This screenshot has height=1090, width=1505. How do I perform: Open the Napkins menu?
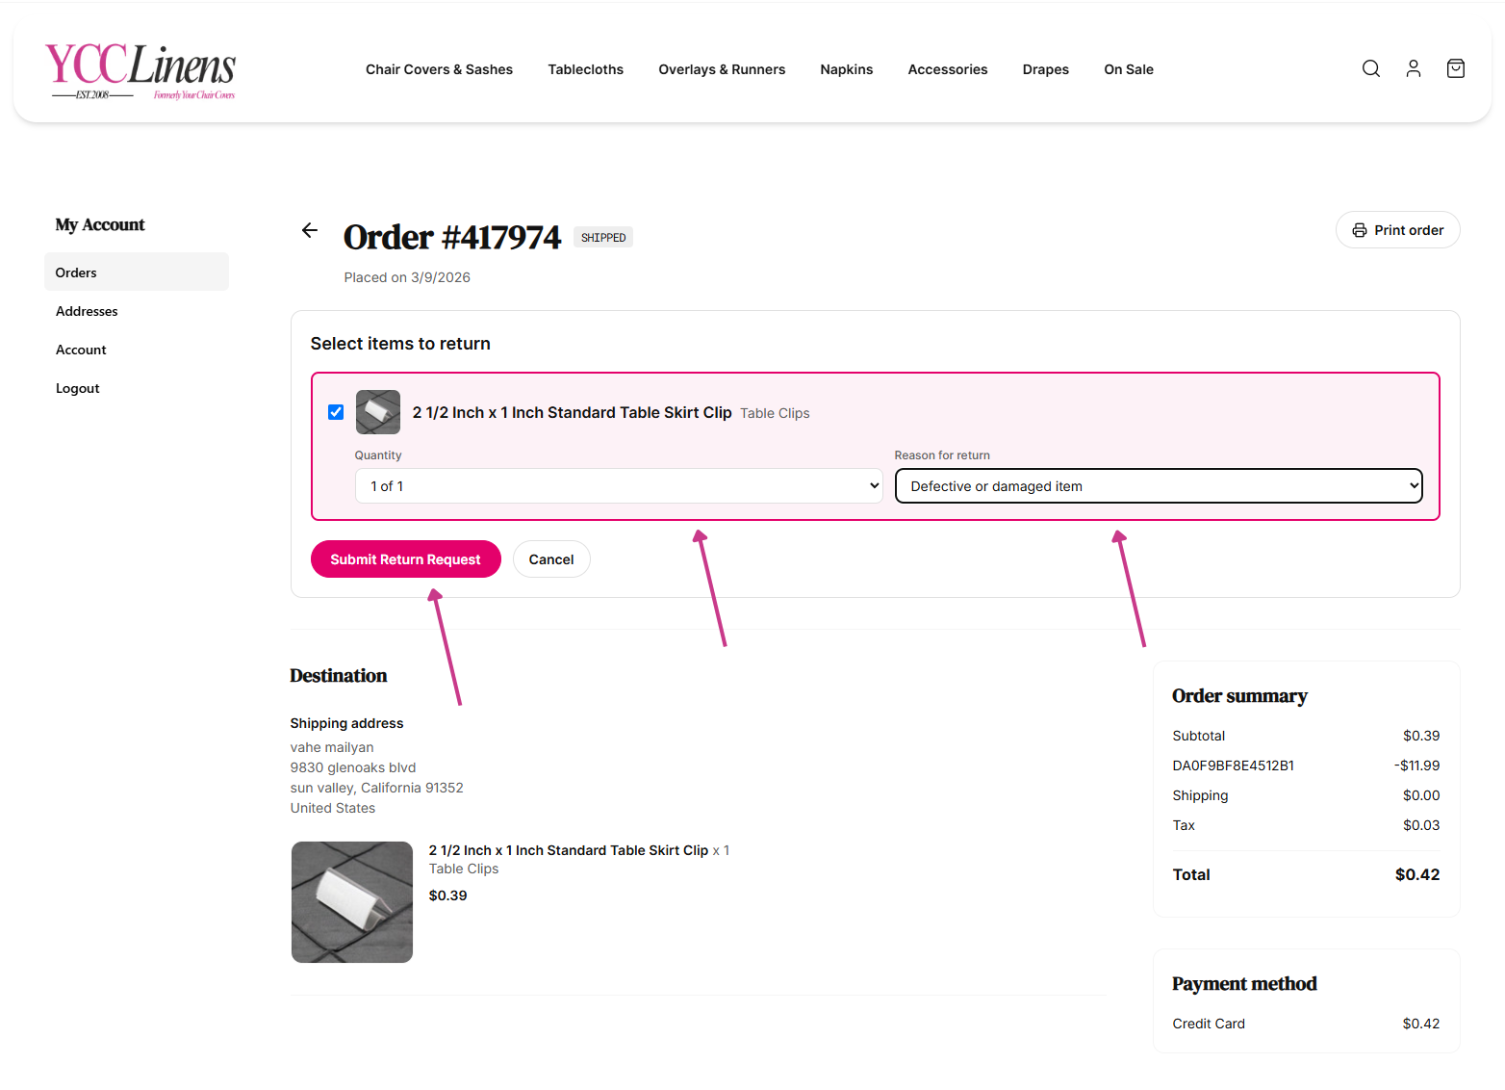coord(847,69)
